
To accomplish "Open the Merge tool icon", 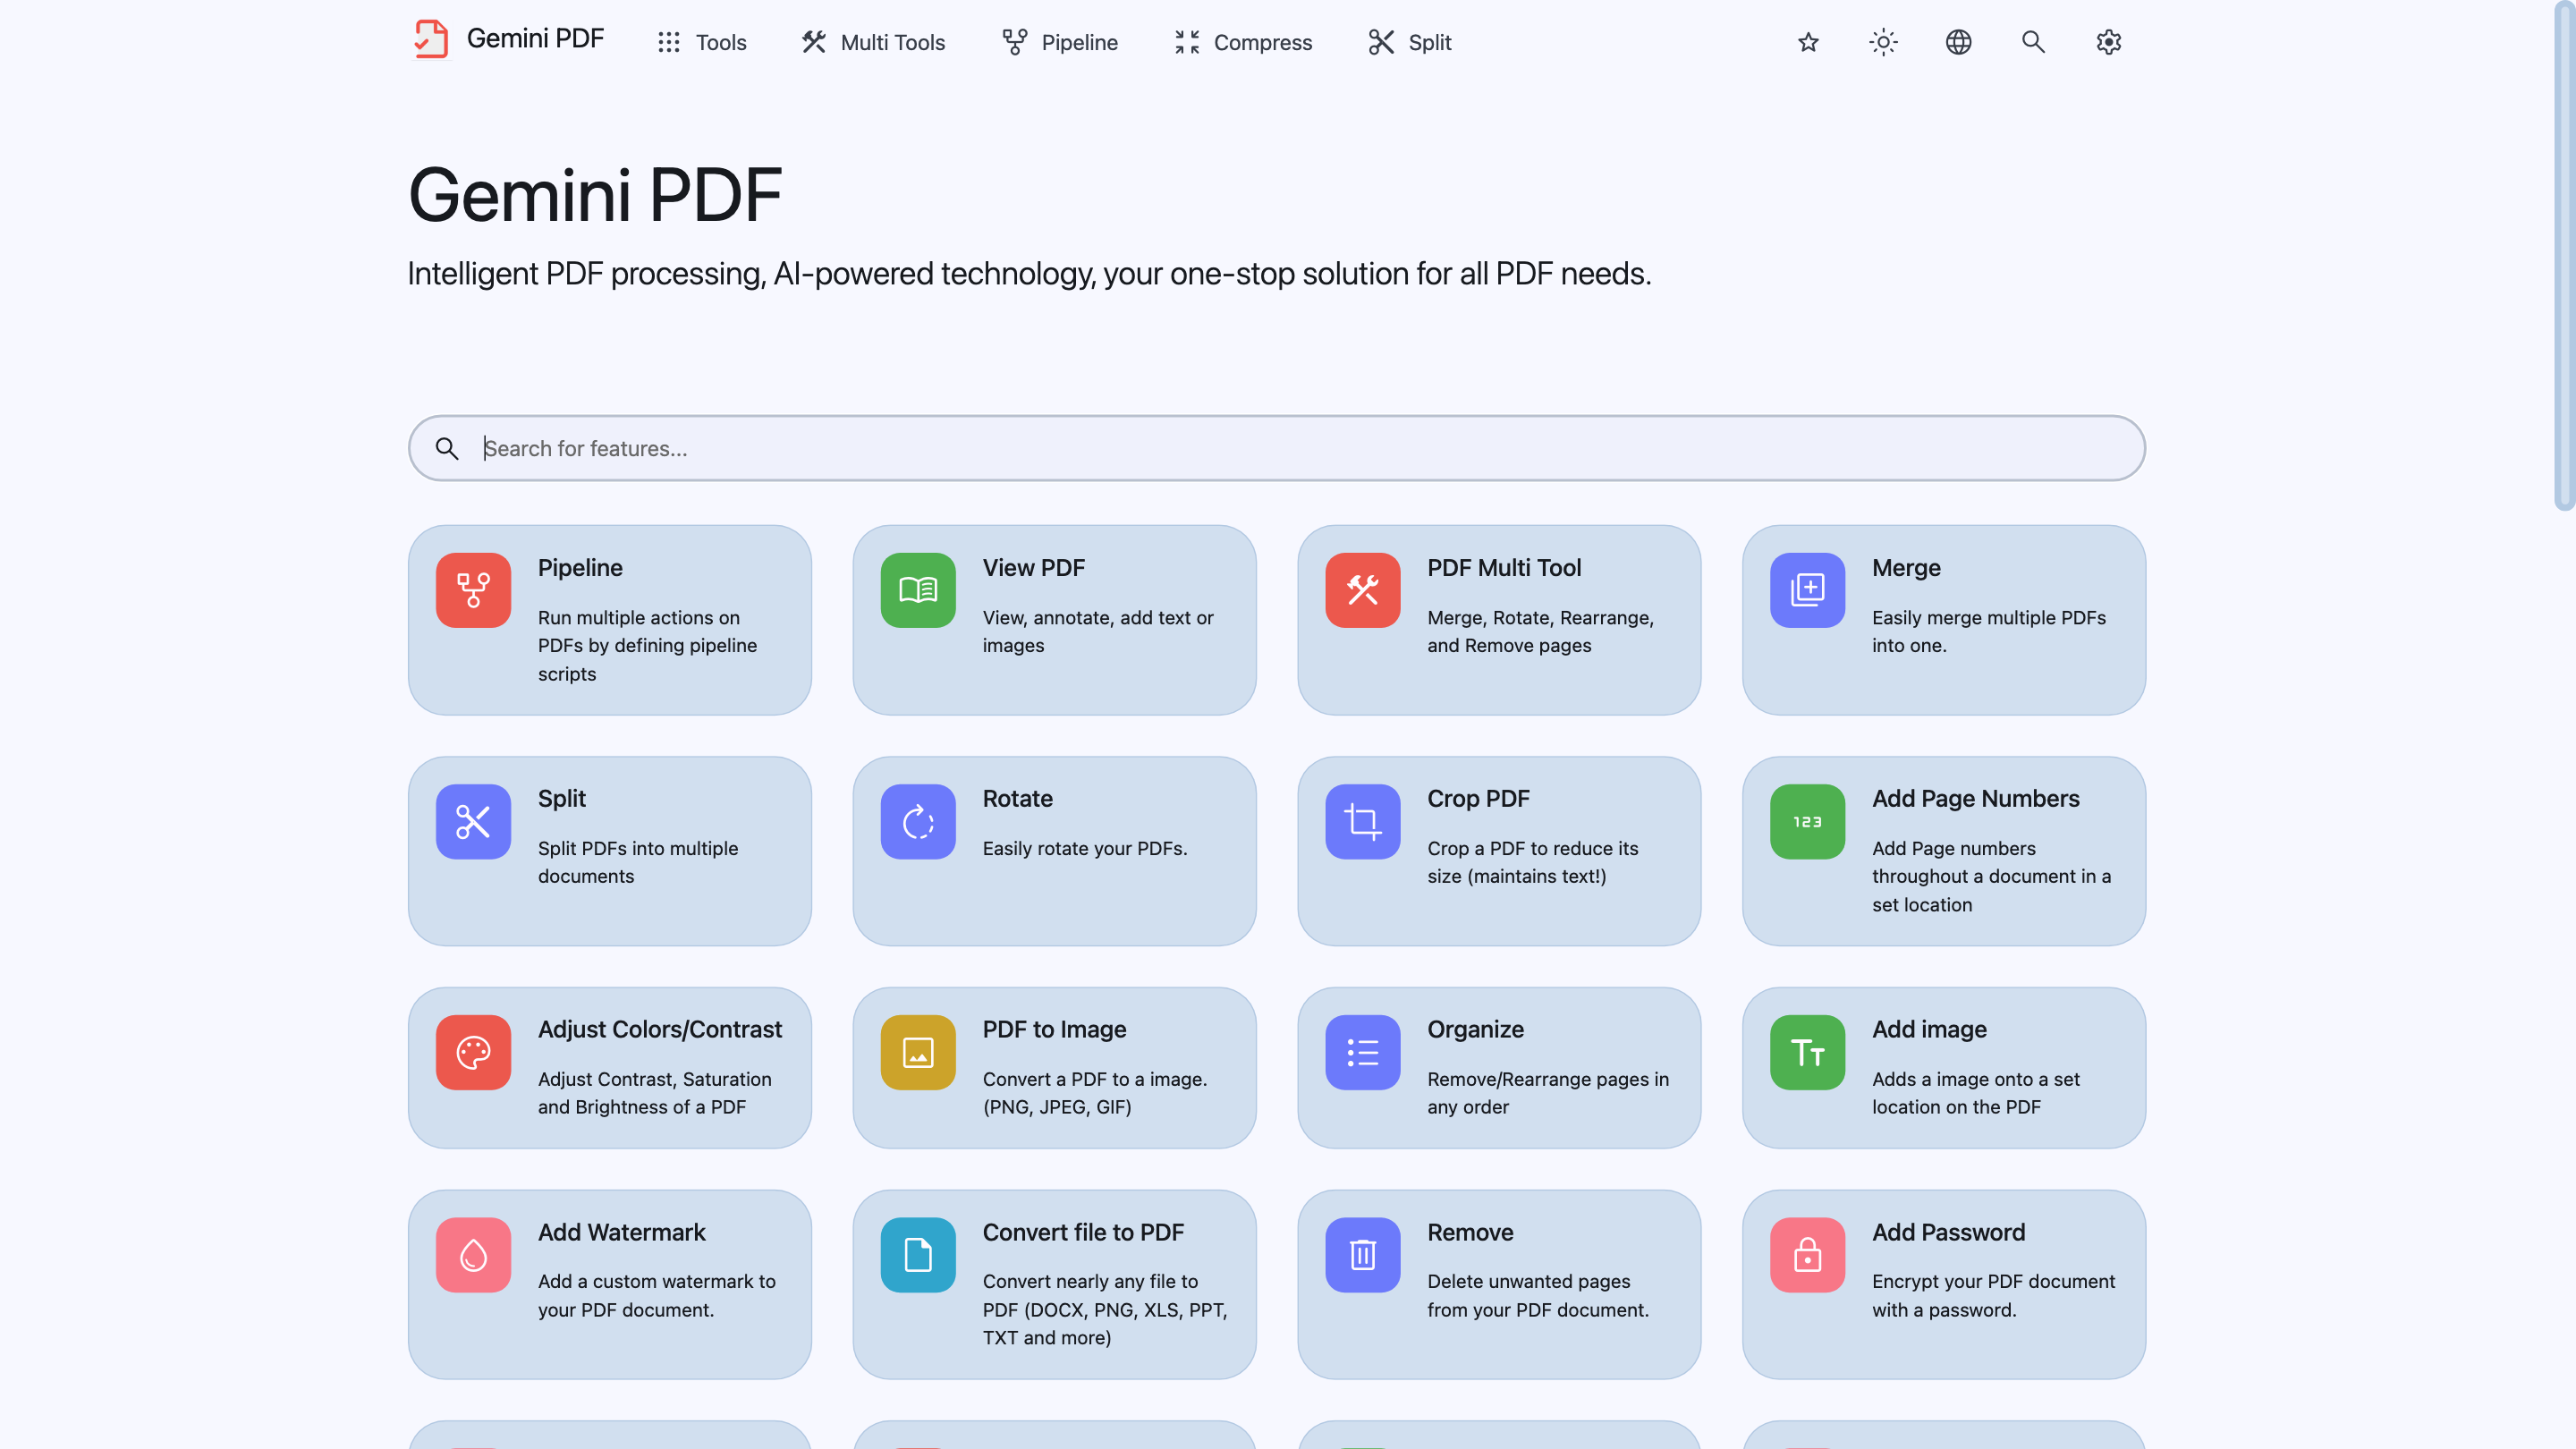I will (1806, 590).
